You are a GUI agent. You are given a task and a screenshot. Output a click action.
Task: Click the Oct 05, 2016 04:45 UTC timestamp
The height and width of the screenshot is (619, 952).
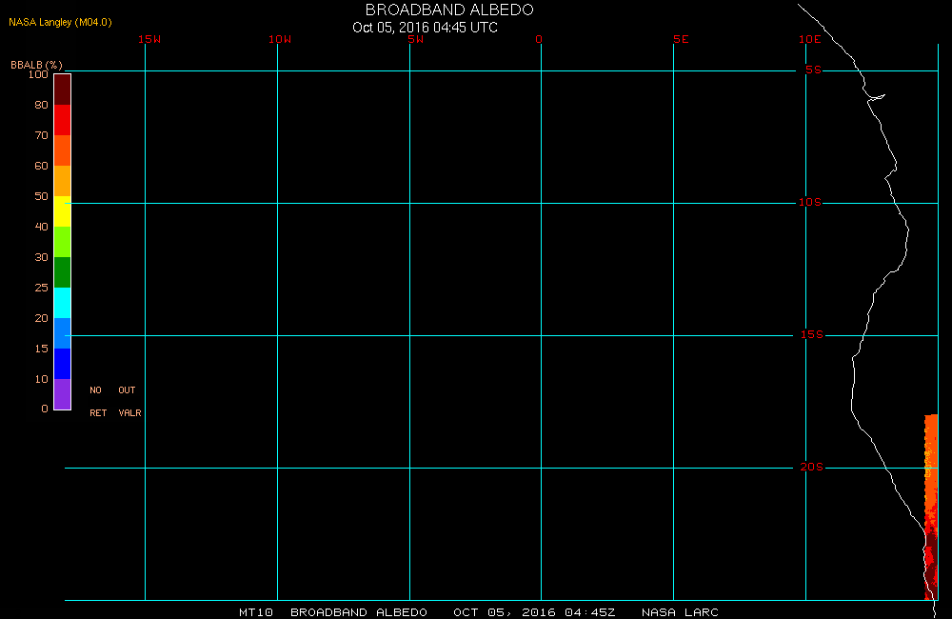425,28
